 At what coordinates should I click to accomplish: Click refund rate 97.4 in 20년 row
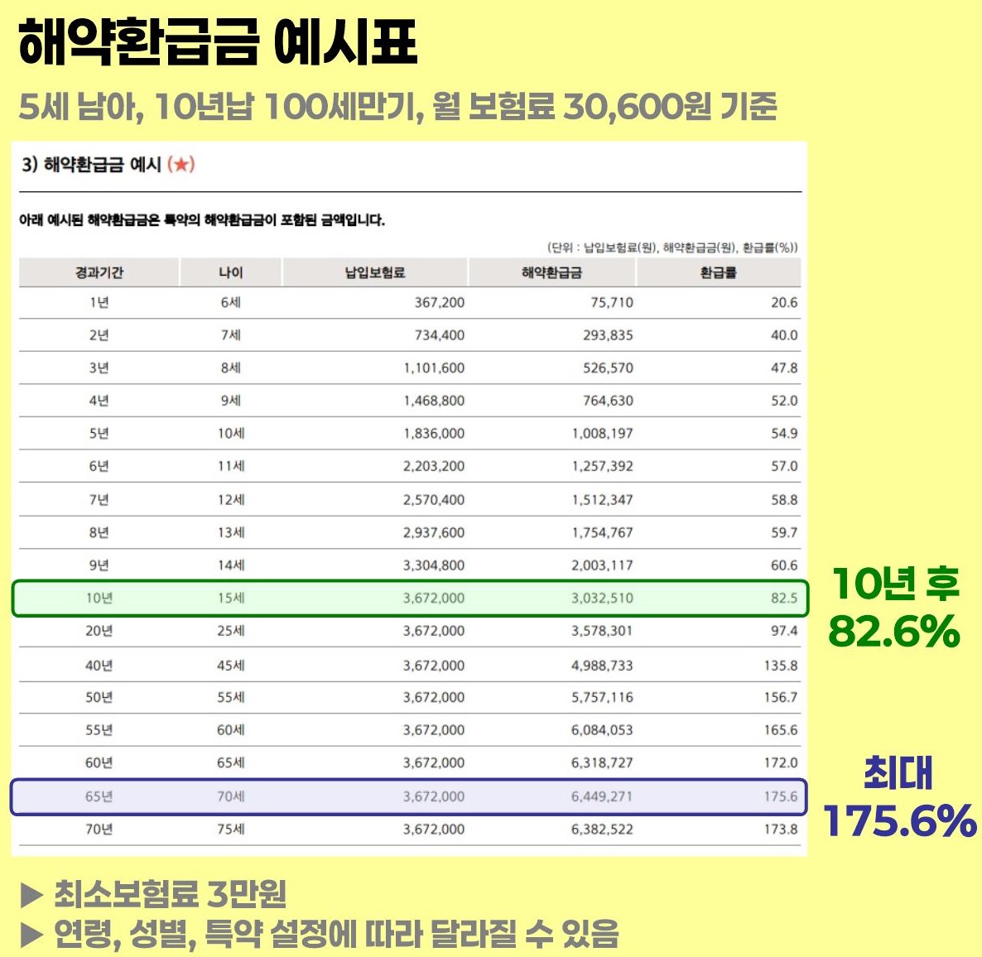coord(783,631)
